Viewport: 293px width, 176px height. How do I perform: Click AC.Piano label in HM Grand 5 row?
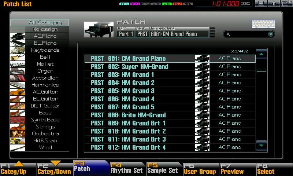pyautogui.click(x=230, y=107)
